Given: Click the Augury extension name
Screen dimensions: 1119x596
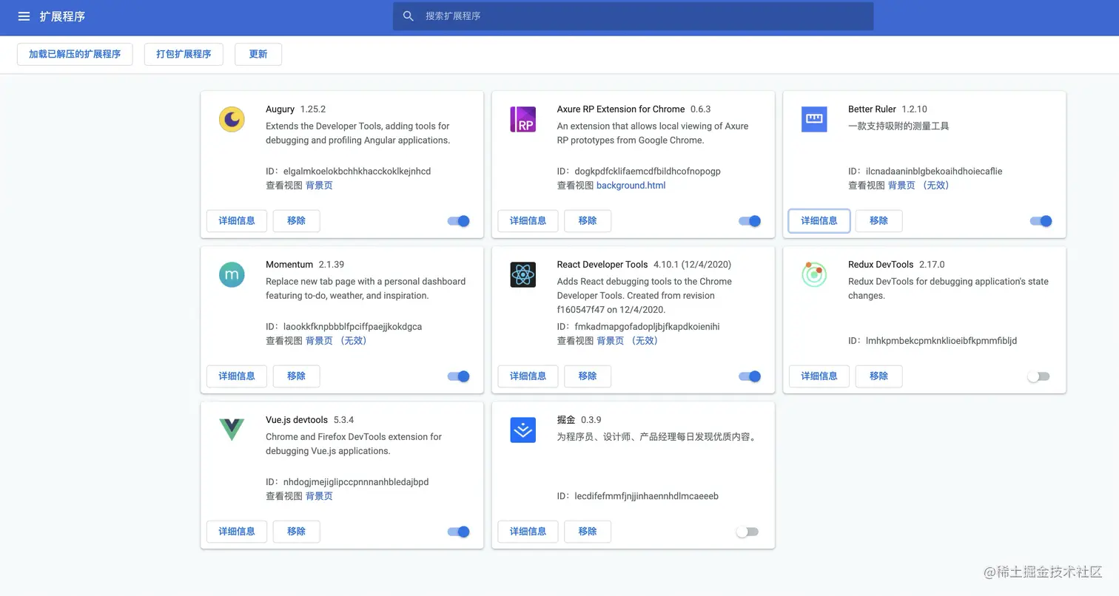Looking at the screenshot, I should (280, 109).
